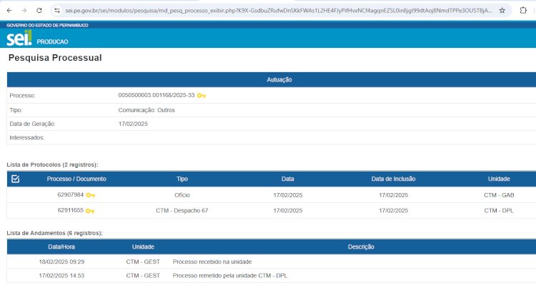
Task: Open document 62907984 Ofício
Action: tap(71, 195)
